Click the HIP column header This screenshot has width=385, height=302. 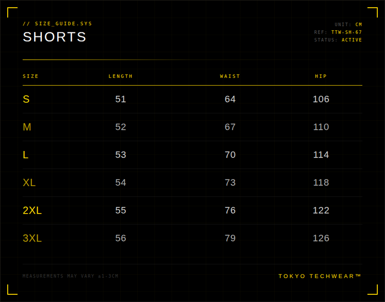(321, 76)
